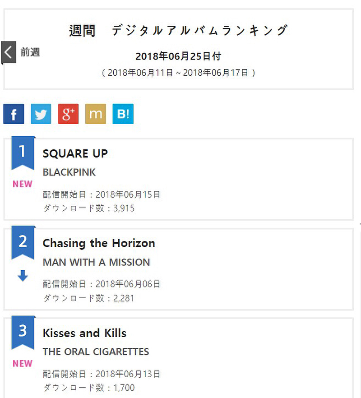361x398 pixels.
Task: Share ranking on mixi
Action: click(x=96, y=114)
